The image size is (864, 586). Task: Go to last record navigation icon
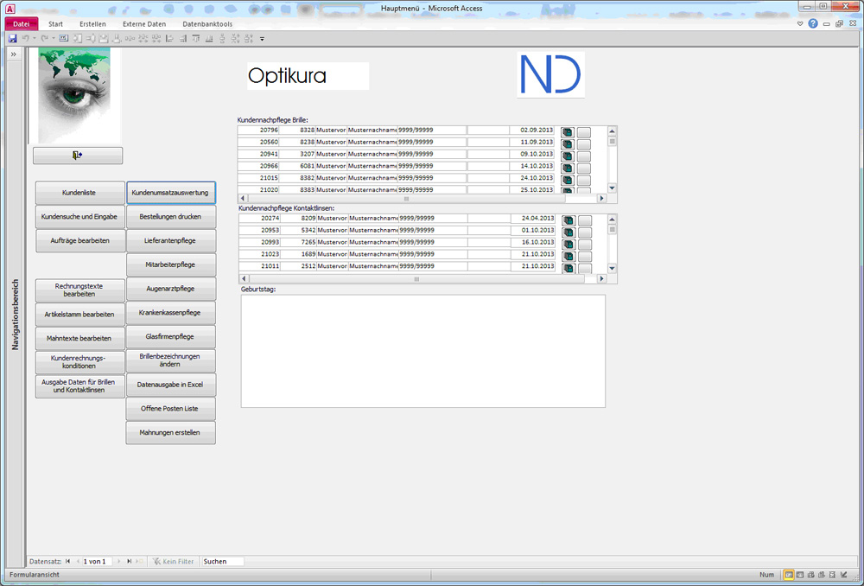[130, 561]
